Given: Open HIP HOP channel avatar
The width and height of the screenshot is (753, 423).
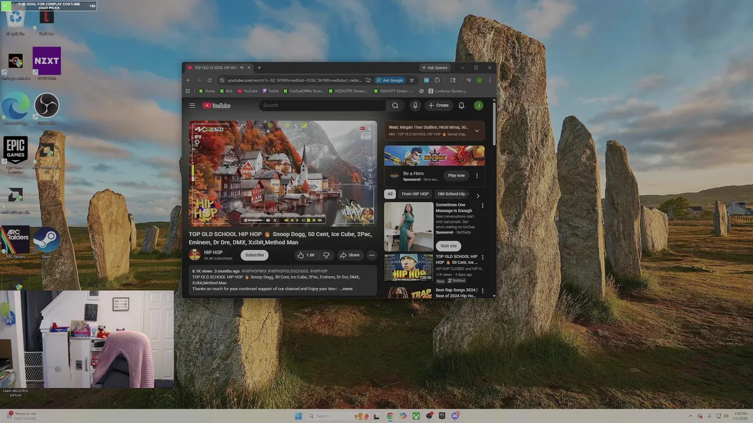Looking at the screenshot, I should pos(195,255).
